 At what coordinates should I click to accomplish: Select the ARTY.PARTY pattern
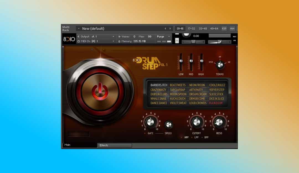click(196, 90)
